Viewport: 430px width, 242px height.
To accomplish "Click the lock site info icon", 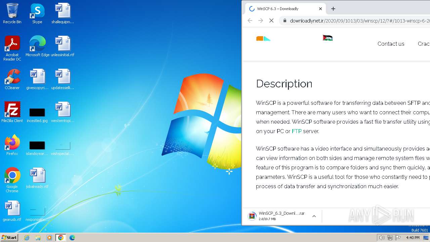I will [285, 21].
